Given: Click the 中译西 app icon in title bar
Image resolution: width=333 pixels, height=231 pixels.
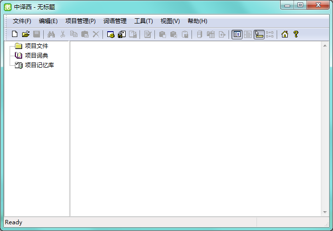Looking at the screenshot, I should 8,7.
